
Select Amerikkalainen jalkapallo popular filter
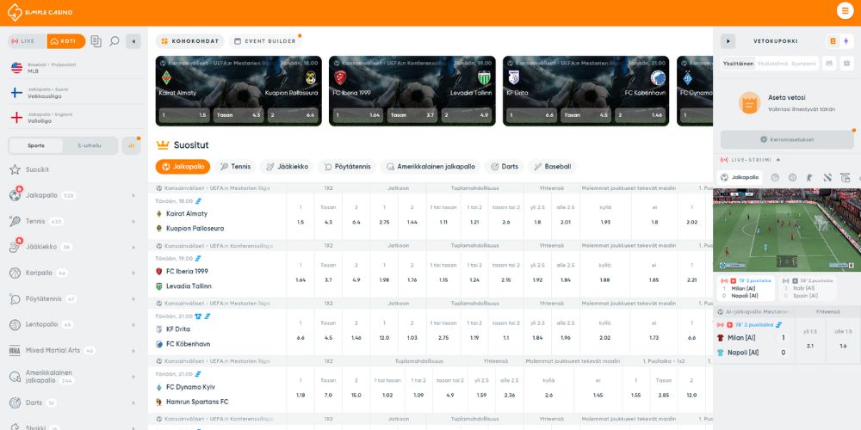pos(430,167)
